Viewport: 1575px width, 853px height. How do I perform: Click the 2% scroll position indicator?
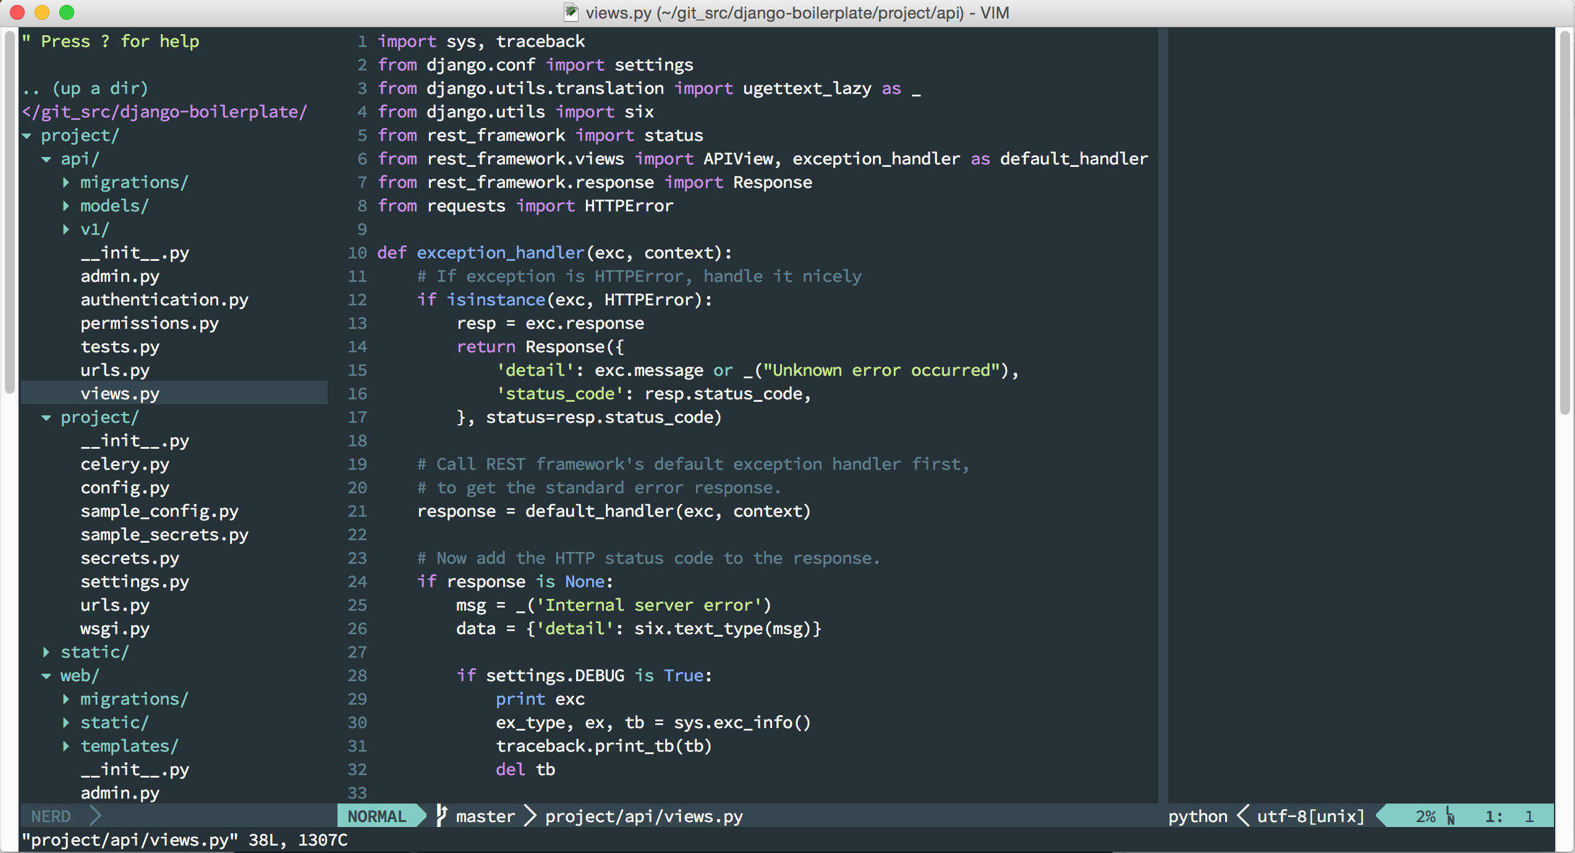tap(1426, 816)
